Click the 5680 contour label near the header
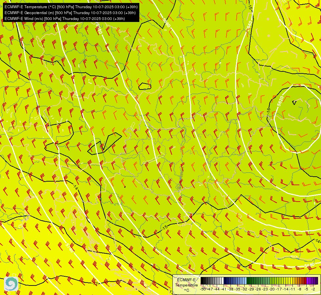 click(98, 28)
